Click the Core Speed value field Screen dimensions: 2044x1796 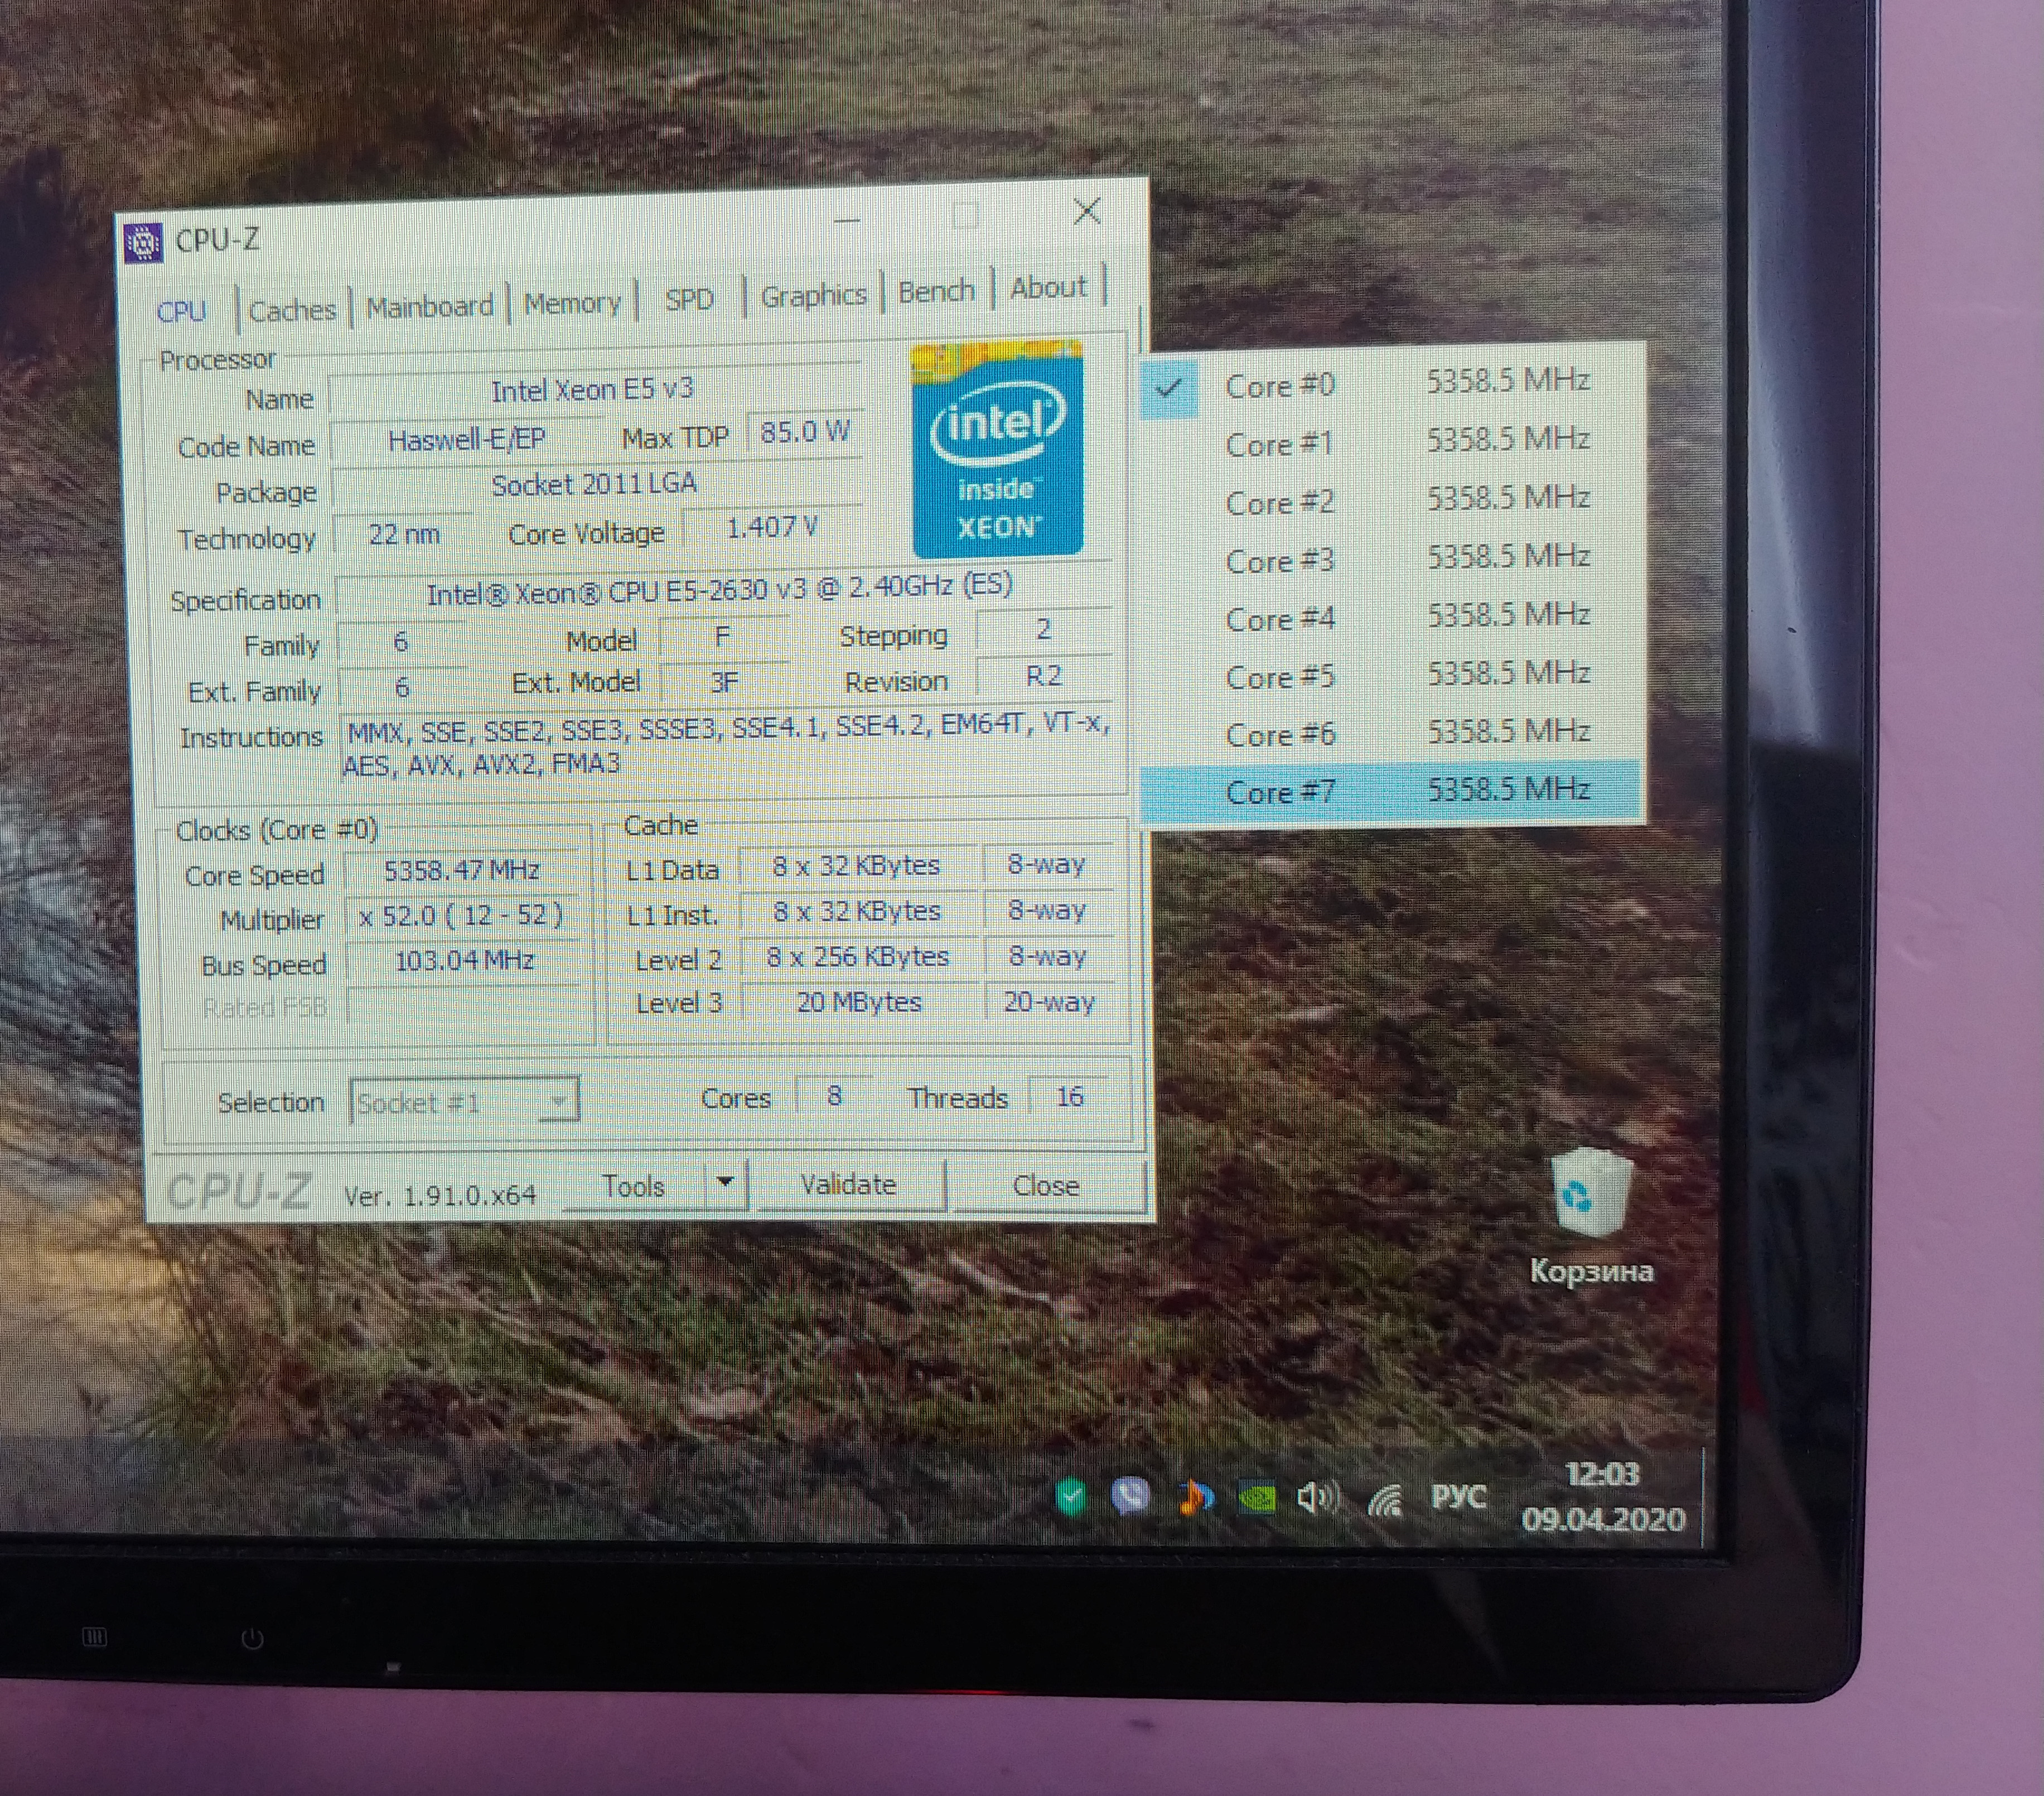[462, 870]
